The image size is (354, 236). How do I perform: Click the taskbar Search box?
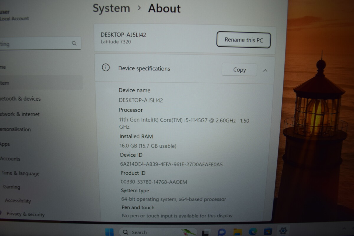pyautogui.click(x=159, y=232)
